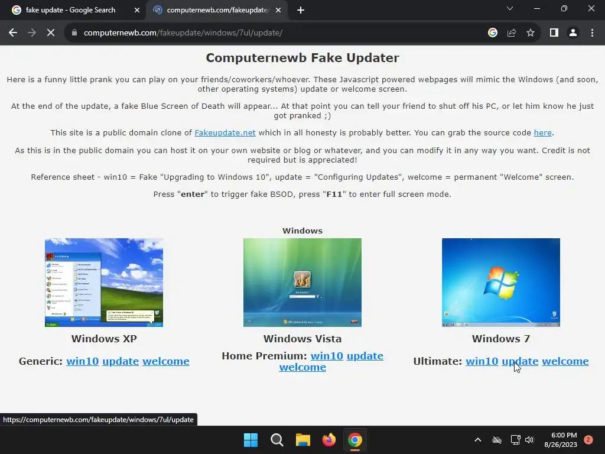This screenshot has height=454, width=605.
Task: Open the Chrome three-dot menu
Action: (x=592, y=33)
